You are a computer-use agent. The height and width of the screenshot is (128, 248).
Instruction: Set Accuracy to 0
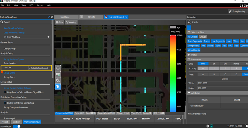203,68
